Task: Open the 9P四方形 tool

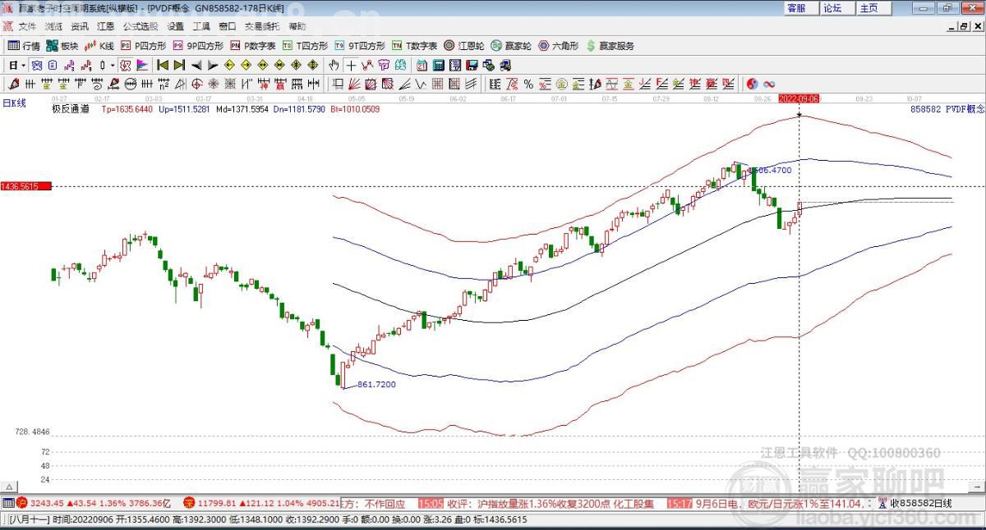Action: point(198,46)
